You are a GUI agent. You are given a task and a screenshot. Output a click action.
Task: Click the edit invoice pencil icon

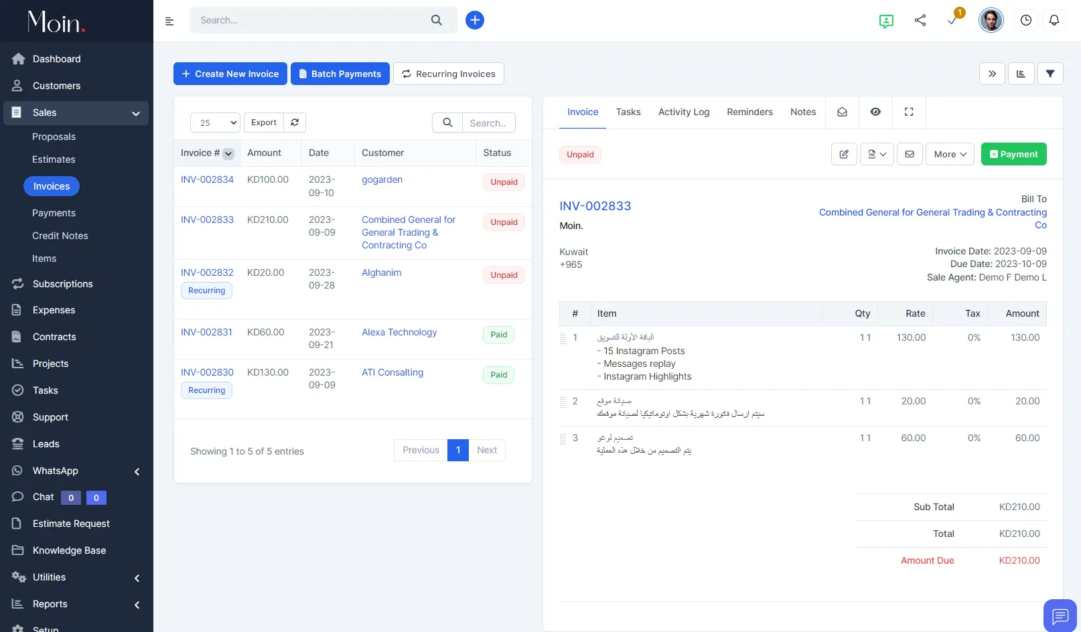tap(844, 154)
